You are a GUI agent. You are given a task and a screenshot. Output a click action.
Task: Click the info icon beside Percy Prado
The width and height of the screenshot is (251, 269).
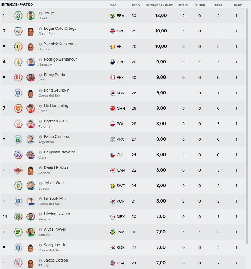(41, 75)
